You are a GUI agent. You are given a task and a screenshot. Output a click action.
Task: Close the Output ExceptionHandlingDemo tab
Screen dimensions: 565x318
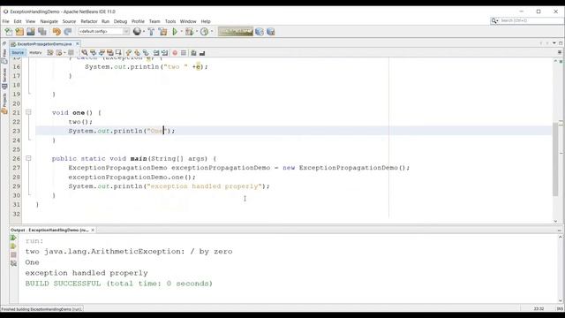[x=93, y=230]
